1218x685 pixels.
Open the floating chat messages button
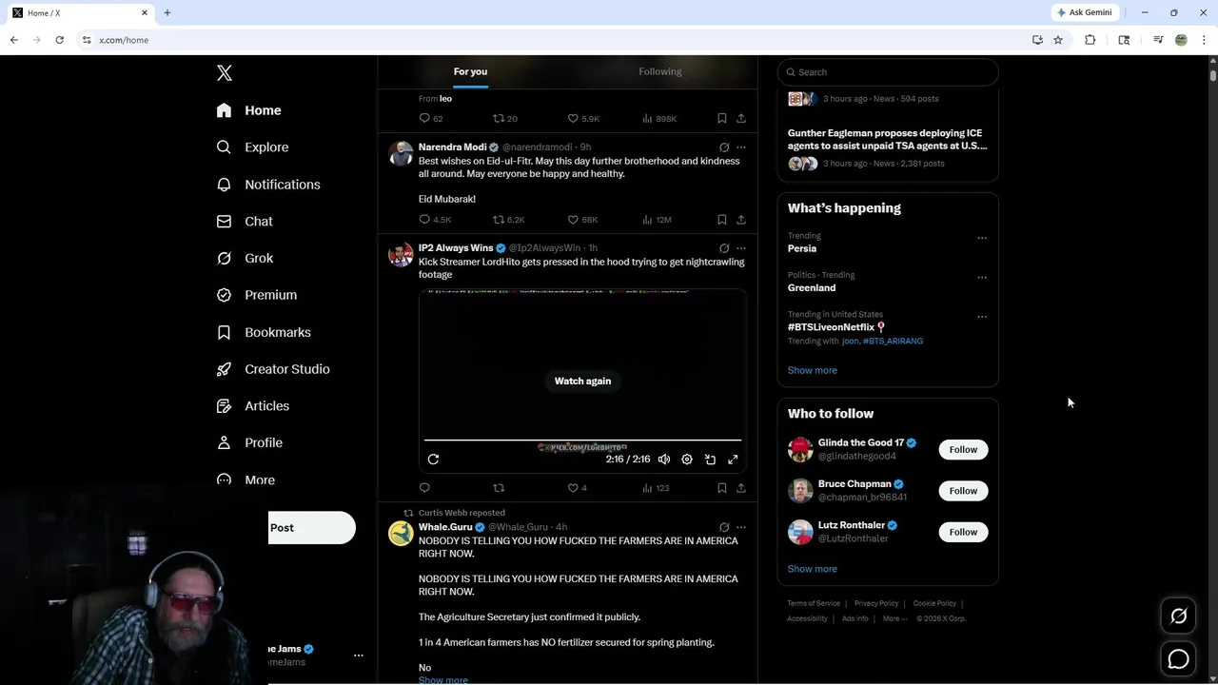pyautogui.click(x=1178, y=658)
